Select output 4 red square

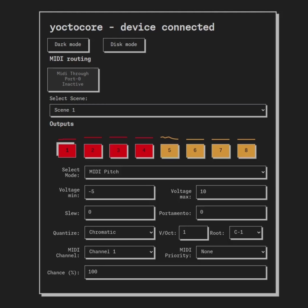[144, 150]
